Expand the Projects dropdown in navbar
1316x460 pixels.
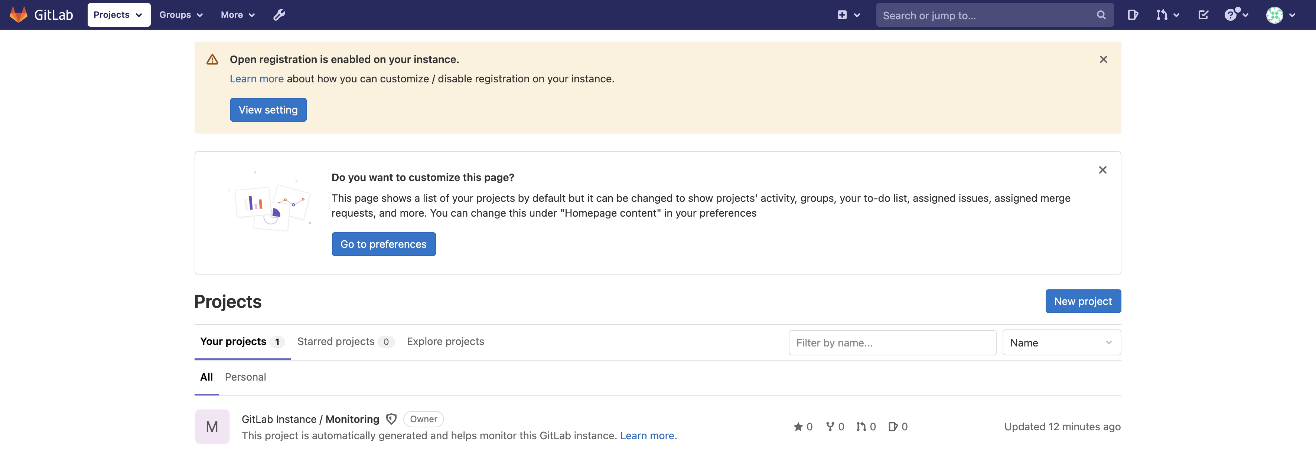[x=118, y=15]
